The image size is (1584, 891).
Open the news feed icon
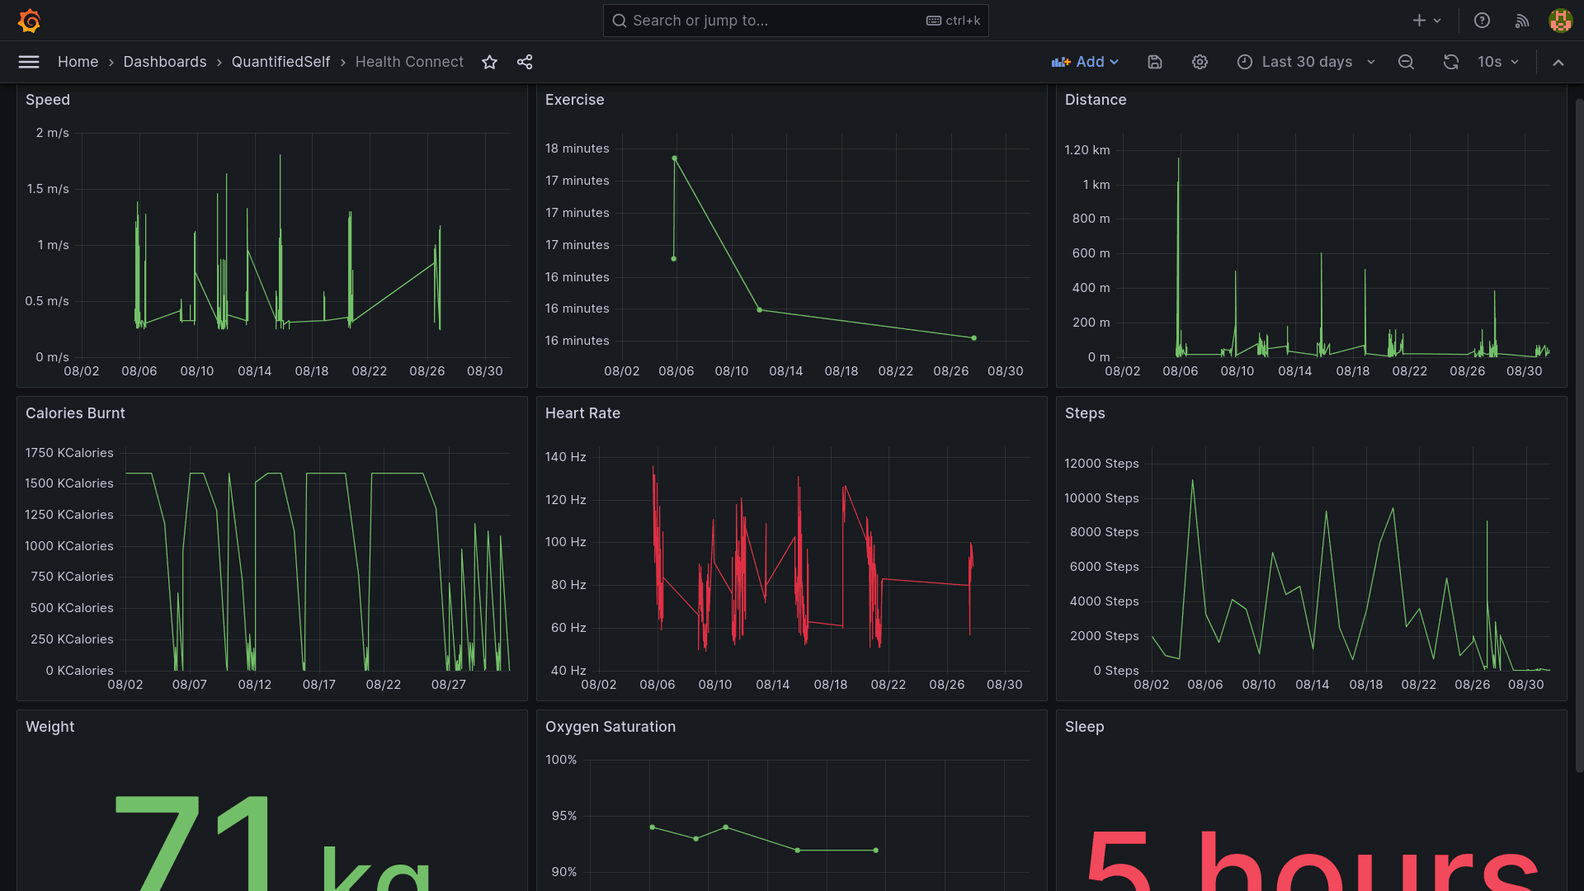click(x=1521, y=20)
